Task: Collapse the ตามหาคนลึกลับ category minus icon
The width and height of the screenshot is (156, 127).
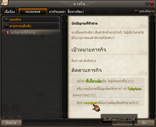Action: coord(6,26)
